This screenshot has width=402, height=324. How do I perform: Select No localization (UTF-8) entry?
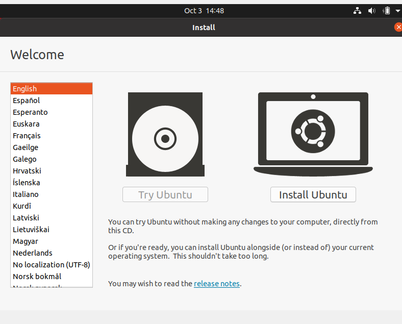pos(52,265)
